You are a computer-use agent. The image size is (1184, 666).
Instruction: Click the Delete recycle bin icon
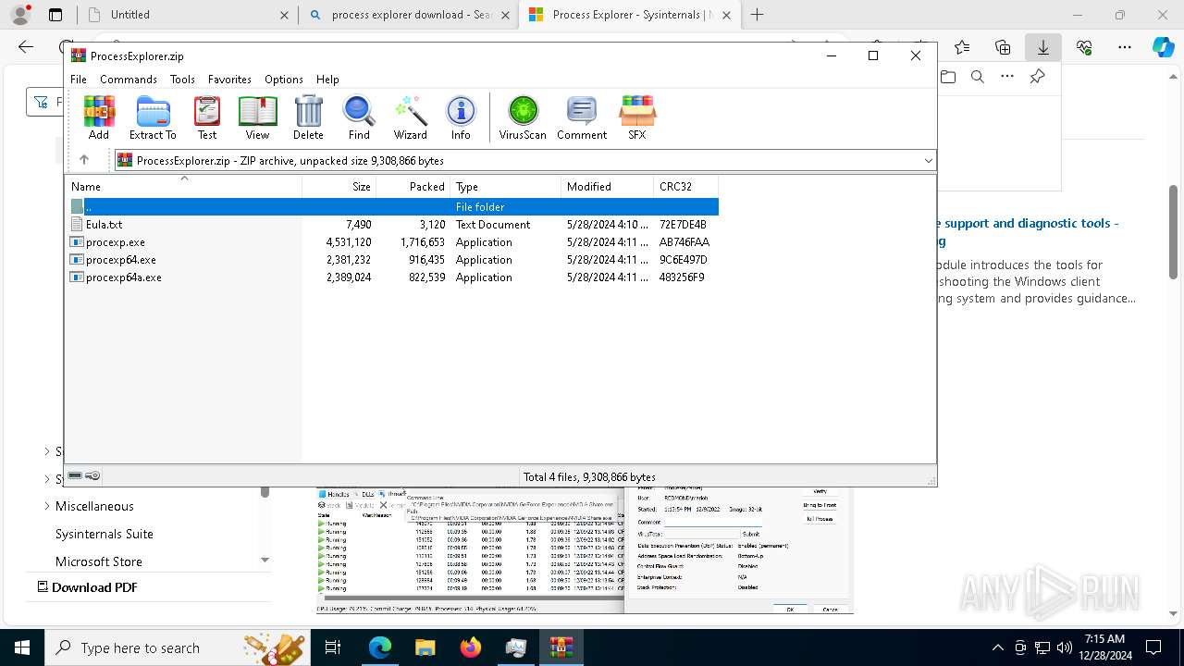tap(308, 118)
